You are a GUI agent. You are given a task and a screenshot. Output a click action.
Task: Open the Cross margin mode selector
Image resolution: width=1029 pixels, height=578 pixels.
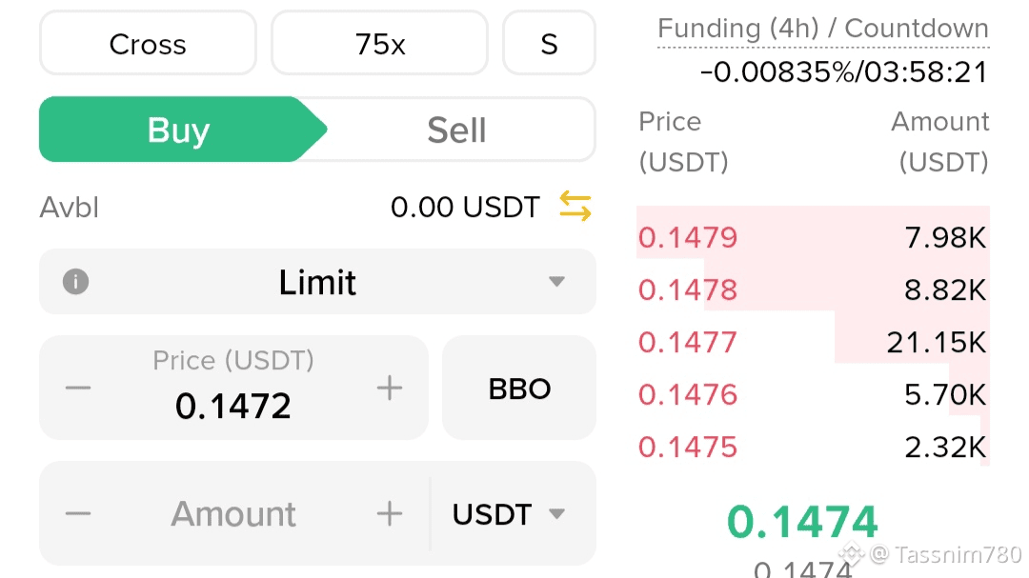coord(148,44)
